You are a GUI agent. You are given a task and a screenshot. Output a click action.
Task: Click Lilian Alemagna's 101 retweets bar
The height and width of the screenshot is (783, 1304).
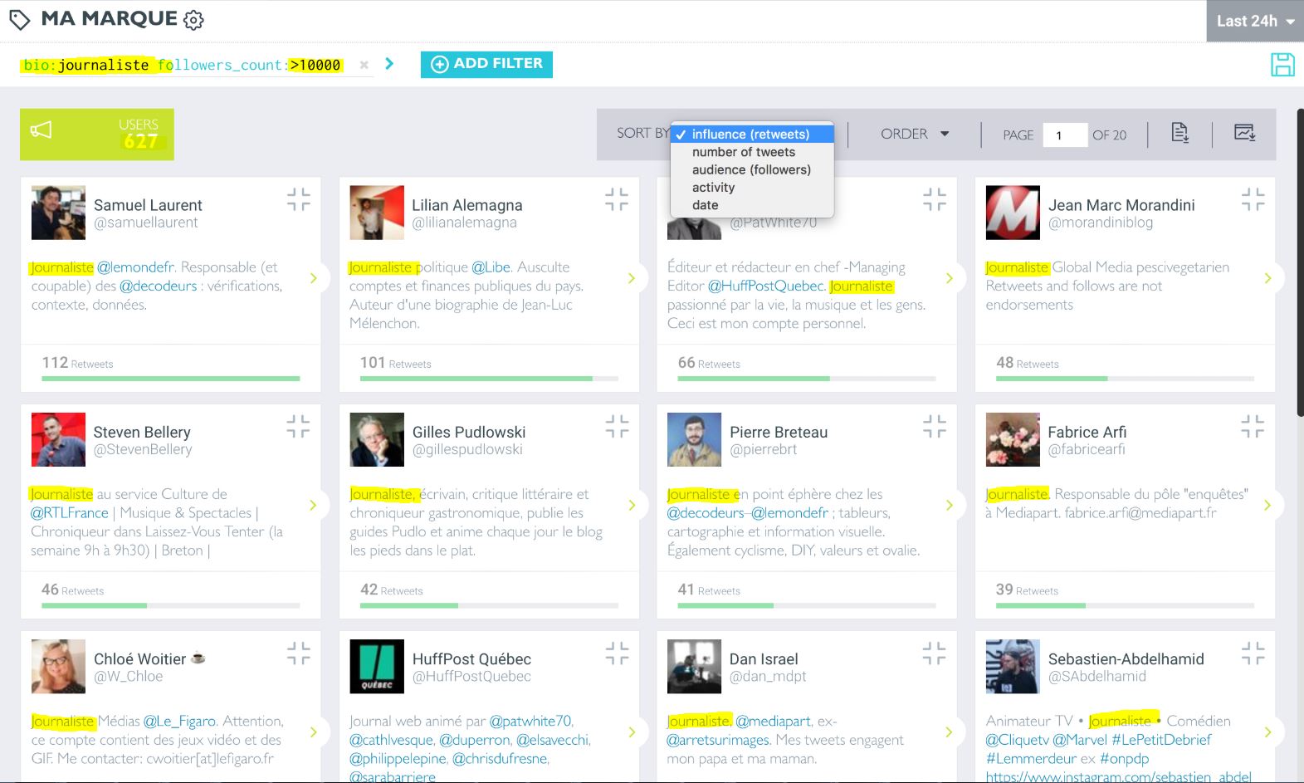click(x=489, y=379)
